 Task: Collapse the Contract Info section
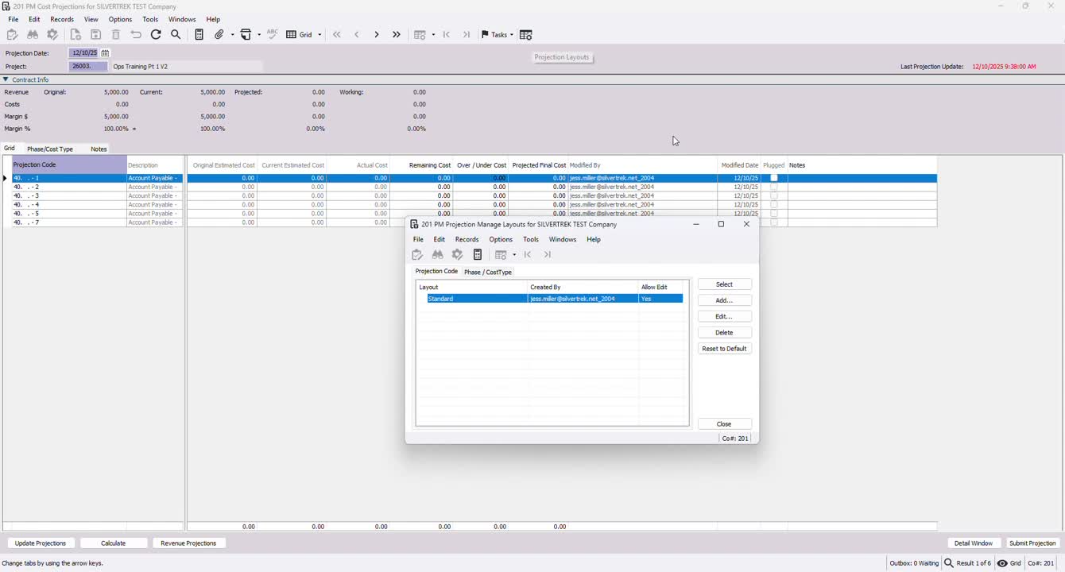point(6,79)
